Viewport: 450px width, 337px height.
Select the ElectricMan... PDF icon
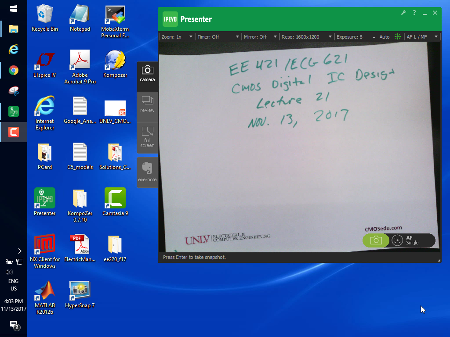click(80, 248)
